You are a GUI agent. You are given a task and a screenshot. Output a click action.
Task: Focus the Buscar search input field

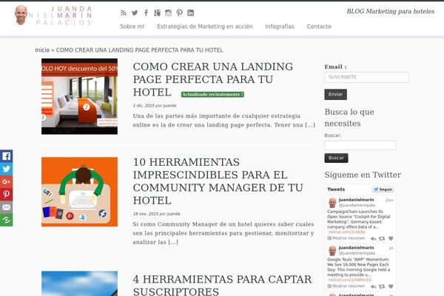[x=360, y=145]
